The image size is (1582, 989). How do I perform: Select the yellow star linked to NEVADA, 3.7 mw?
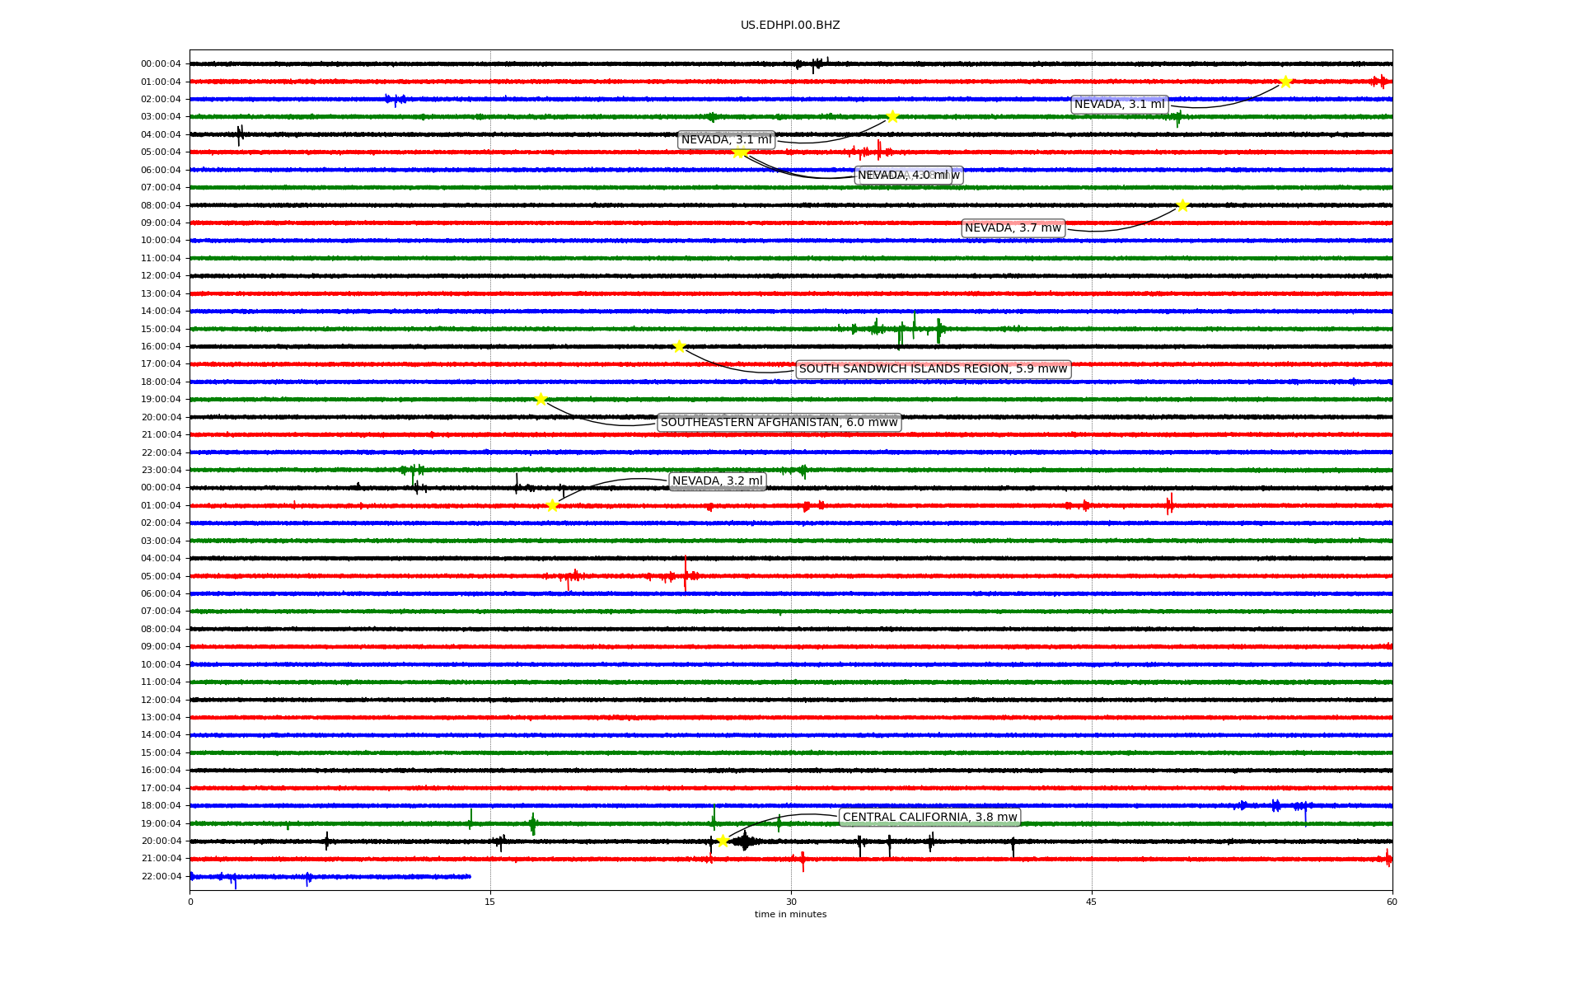(x=1182, y=205)
